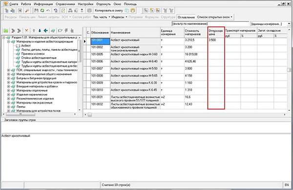Collapse the Раздел 1.01 tree node
The image size is (293, 190).
point(3,38)
